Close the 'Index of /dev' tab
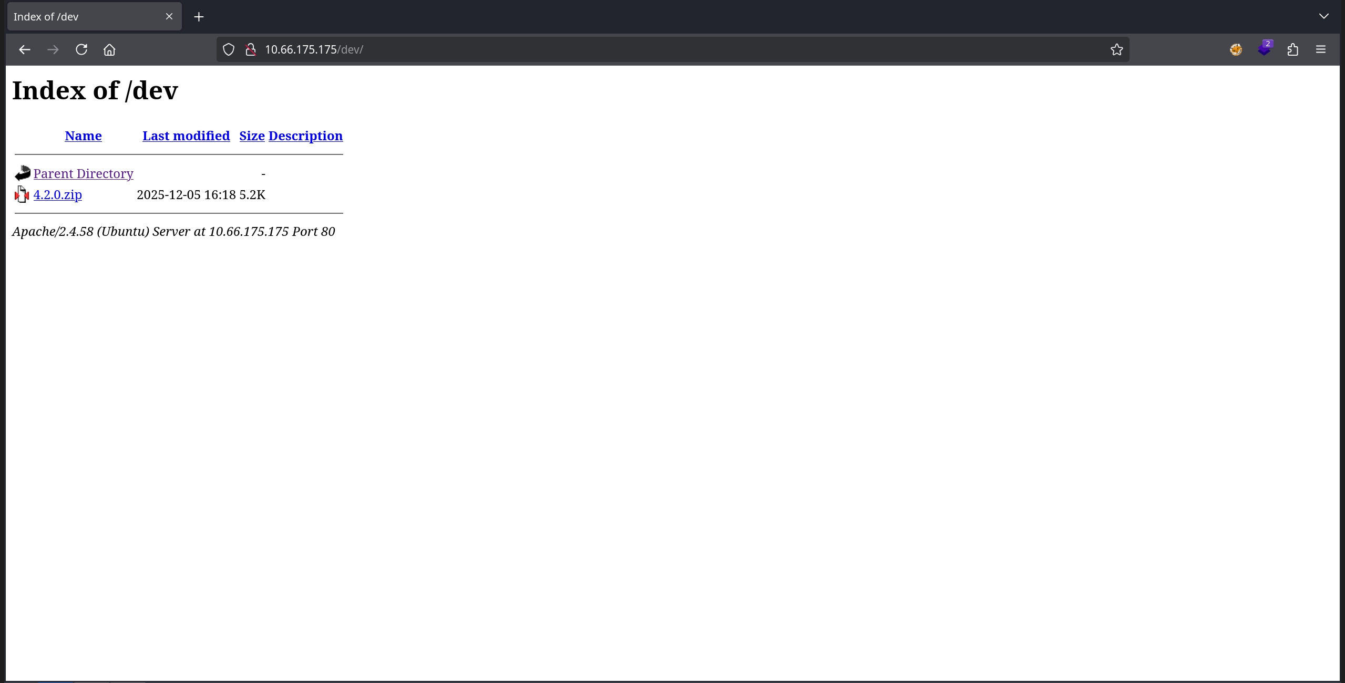Image resolution: width=1345 pixels, height=683 pixels. pos(169,16)
